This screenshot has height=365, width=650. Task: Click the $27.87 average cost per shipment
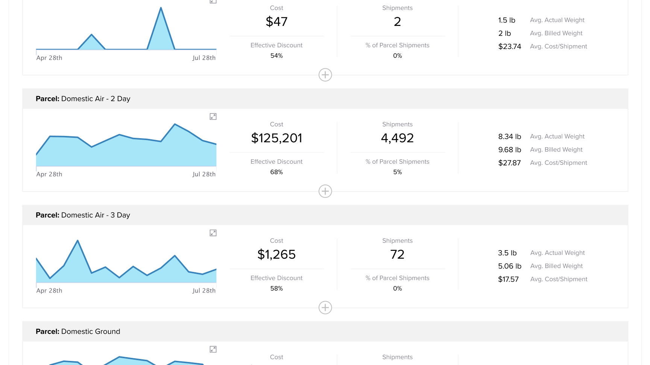point(510,163)
